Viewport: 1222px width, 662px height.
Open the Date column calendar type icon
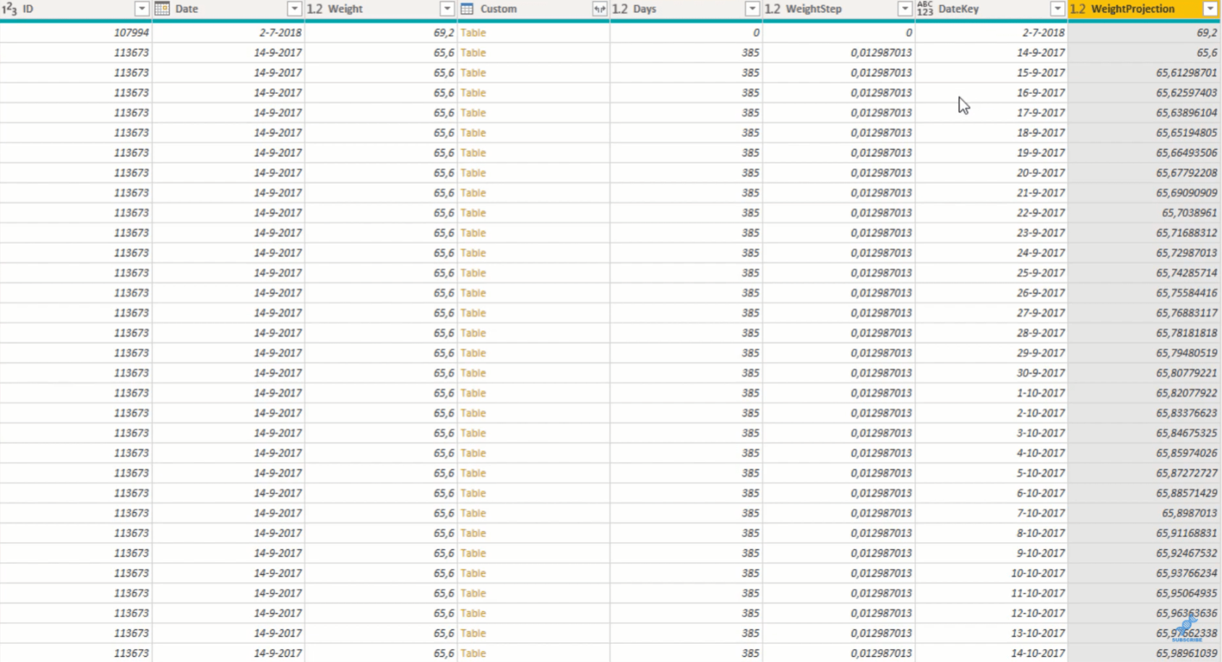tap(162, 9)
